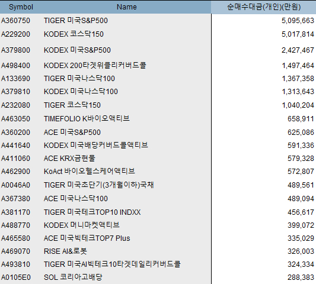Select symbol A411060
The width and height of the screenshot is (316, 284).
coord(15,159)
